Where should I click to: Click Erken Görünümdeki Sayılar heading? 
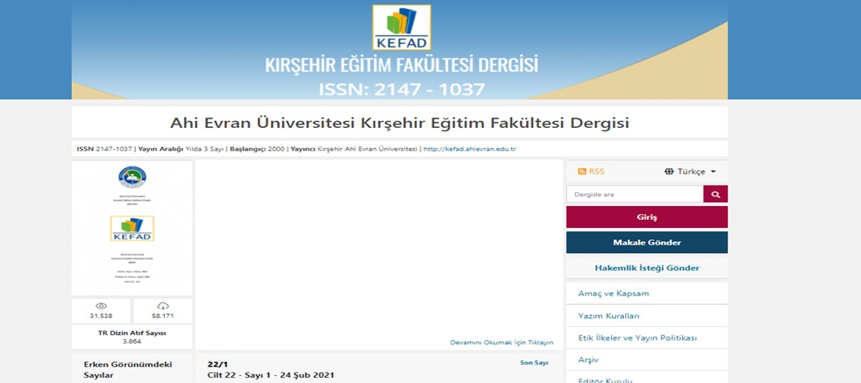click(x=128, y=370)
